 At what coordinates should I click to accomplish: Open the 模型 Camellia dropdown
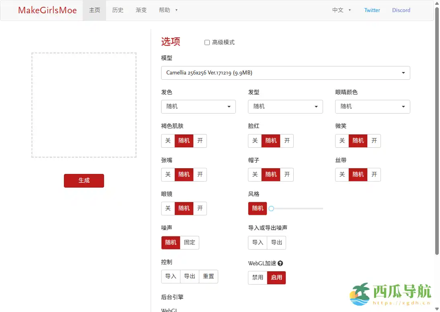(285, 73)
